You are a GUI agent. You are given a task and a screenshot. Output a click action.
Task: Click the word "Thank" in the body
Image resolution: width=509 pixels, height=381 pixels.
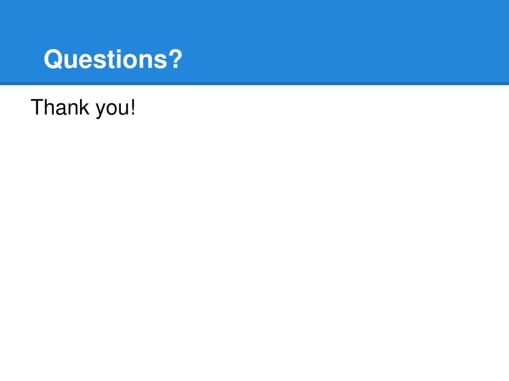(60, 107)
